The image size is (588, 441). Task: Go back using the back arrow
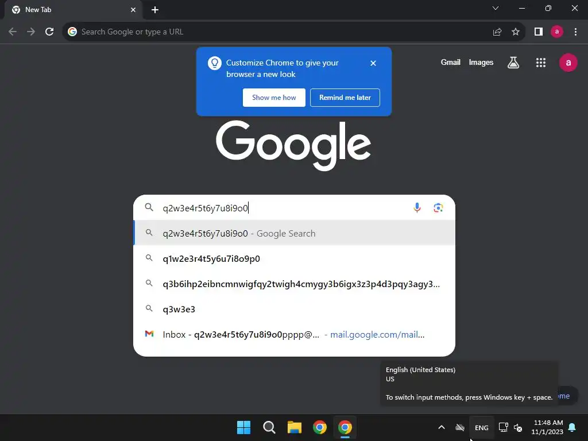tap(13, 32)
